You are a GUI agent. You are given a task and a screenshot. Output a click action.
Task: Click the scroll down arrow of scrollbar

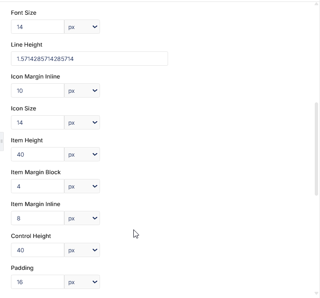[x=316, y=293]
